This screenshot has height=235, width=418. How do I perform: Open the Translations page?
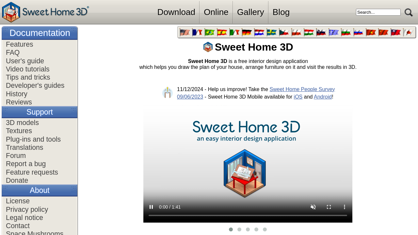coord(24,148)
